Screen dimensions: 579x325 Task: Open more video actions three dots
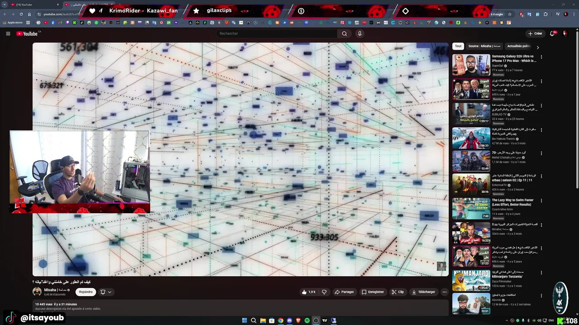444,292
